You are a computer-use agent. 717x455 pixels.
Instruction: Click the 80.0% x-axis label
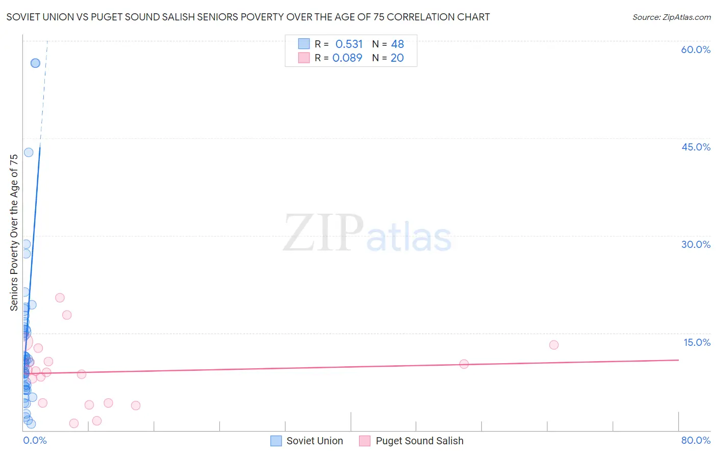point(696,440)
